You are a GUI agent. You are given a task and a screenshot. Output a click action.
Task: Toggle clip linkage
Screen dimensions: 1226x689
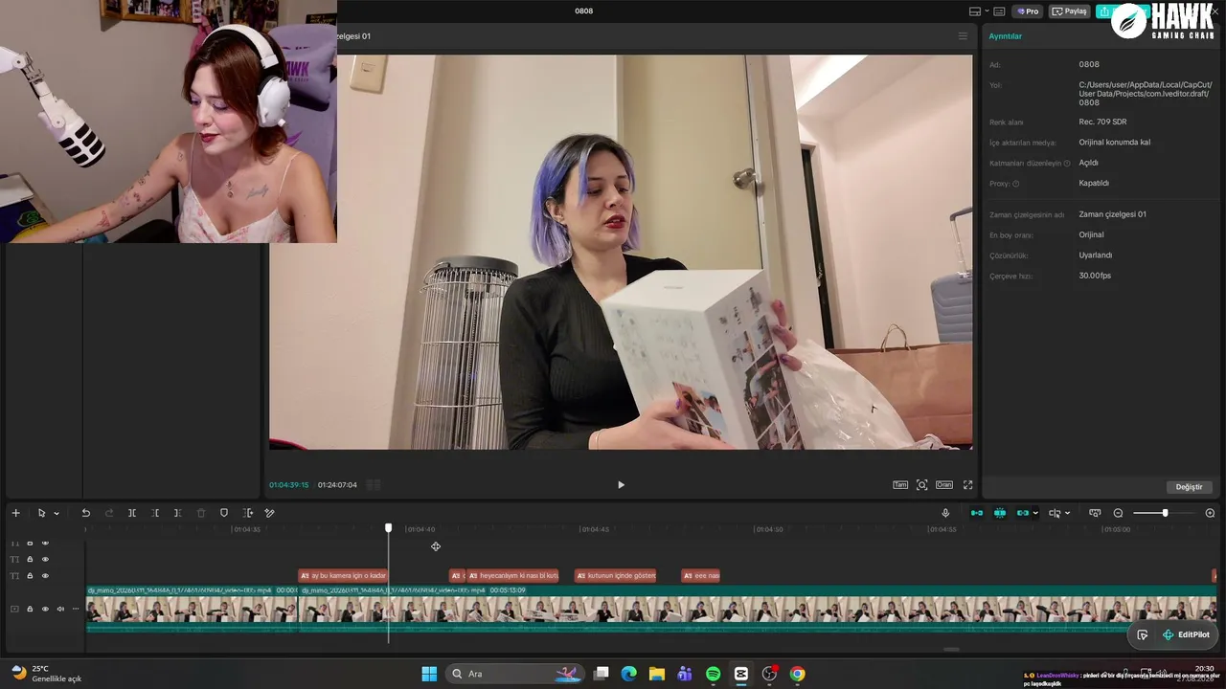click(1023, 513)
